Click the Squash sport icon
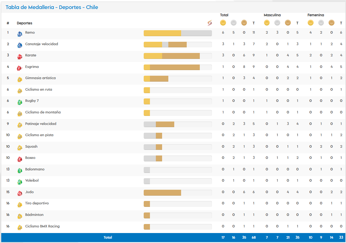Screen dimensions: 346x243 click(20, 148)
